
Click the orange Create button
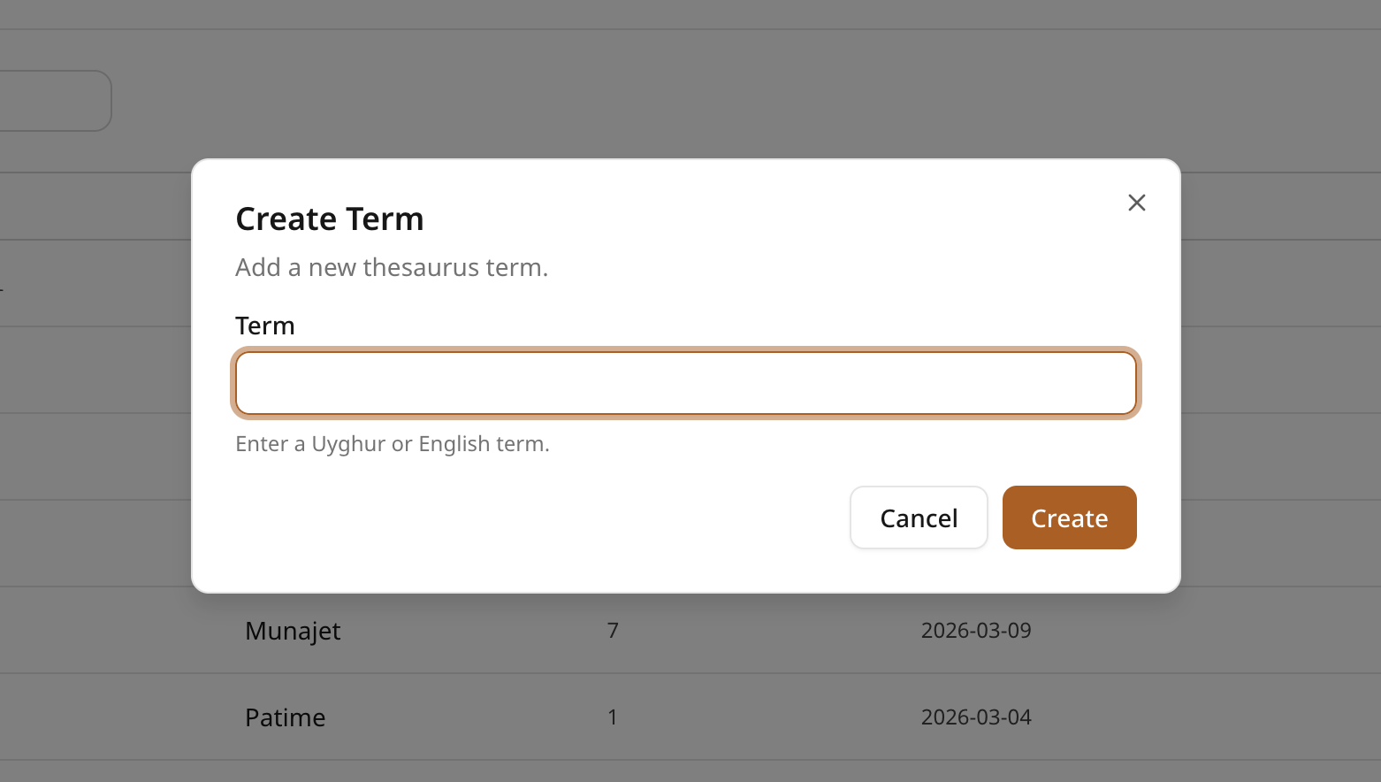point(1069,517)
